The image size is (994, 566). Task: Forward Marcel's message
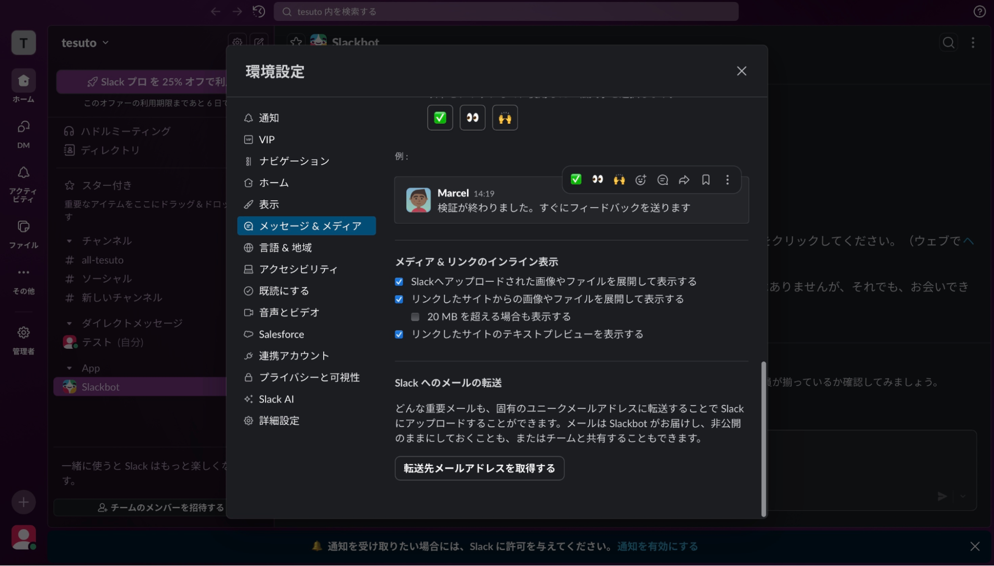coord(684,179)
